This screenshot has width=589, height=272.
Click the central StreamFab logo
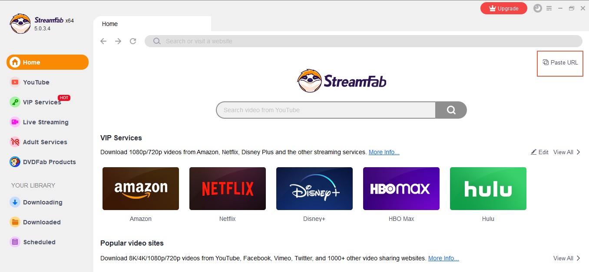pos(342,81)
